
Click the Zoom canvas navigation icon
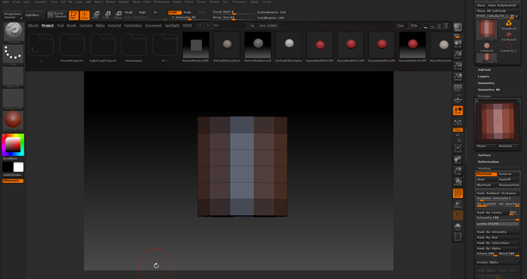[x=457, y=55]
